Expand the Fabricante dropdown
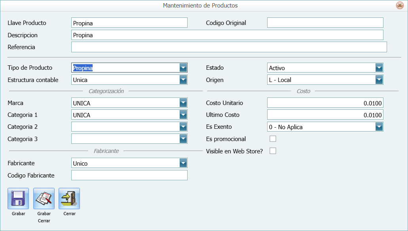408x231 pixels. point(183,163)
